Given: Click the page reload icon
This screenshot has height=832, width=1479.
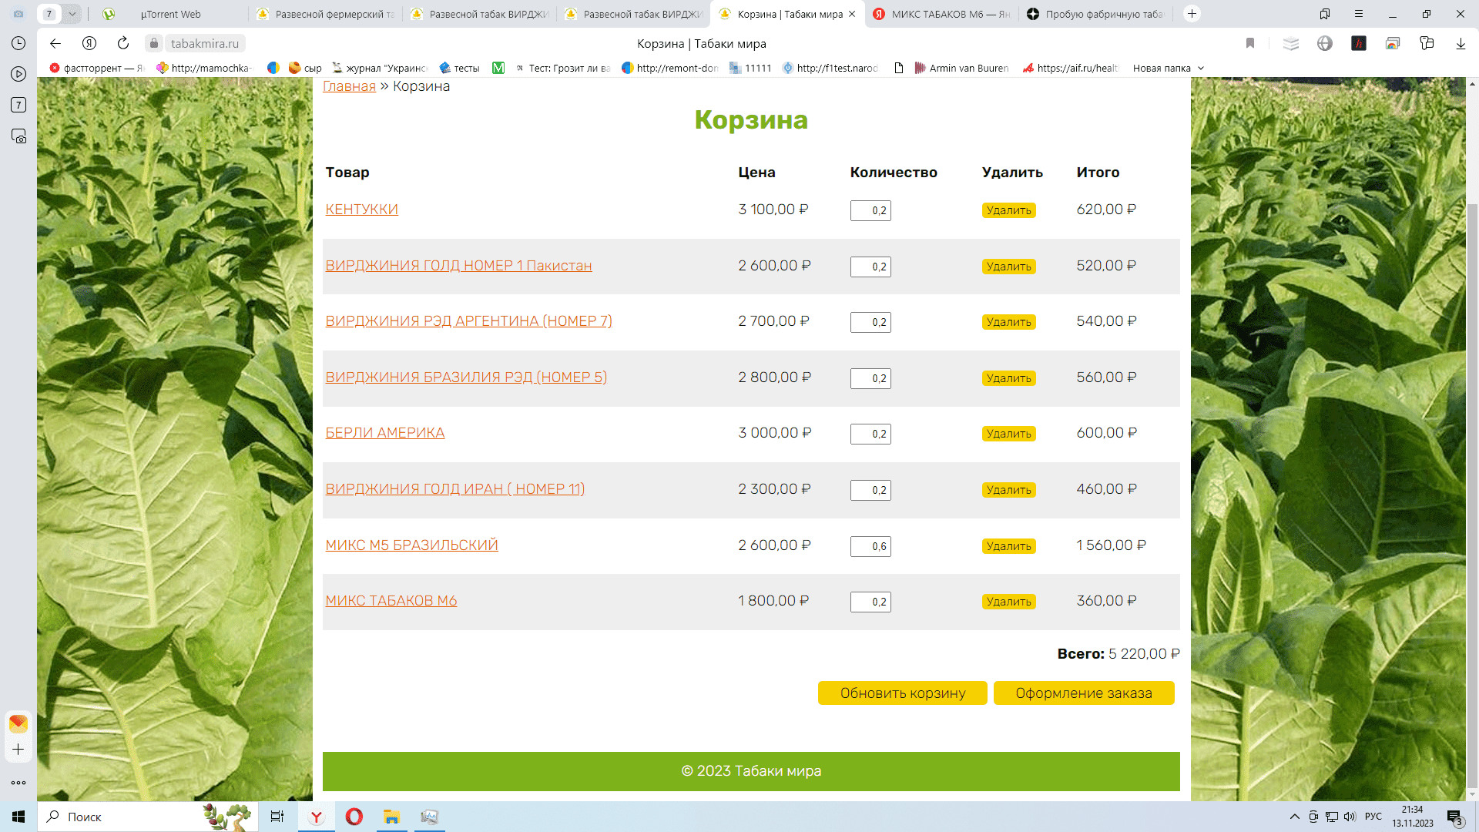Looking at the screenshot, I should tap(123, 43).
